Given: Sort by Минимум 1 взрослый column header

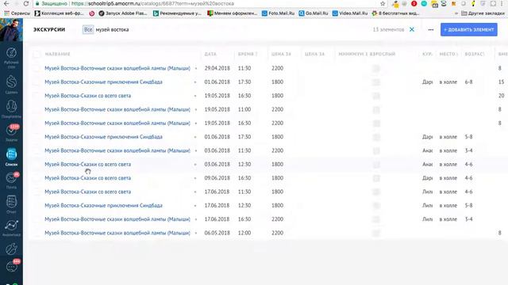Looking at the screenshot, I should [x=367, y=54].
